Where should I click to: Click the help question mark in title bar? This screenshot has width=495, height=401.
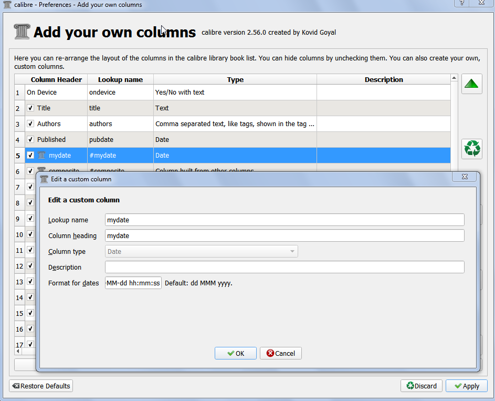point(461,3)
